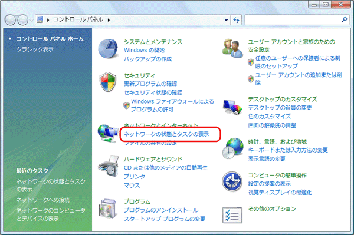Screen dimensions: 354x235
Task: Open デスクトップのカスタマイズ category
Action: (x=283, y=100)
